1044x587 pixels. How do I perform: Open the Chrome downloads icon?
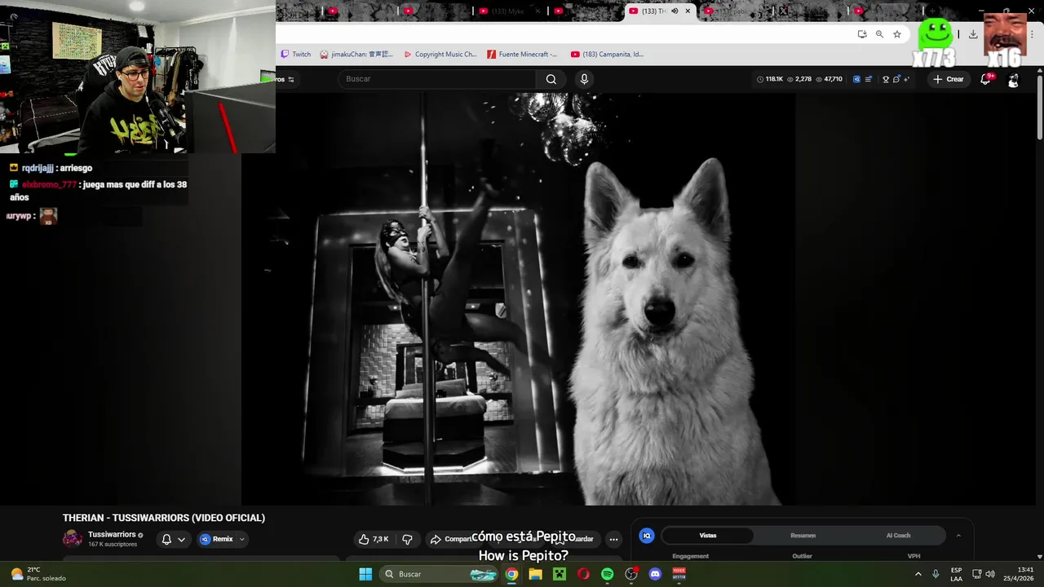click(973, 34)
